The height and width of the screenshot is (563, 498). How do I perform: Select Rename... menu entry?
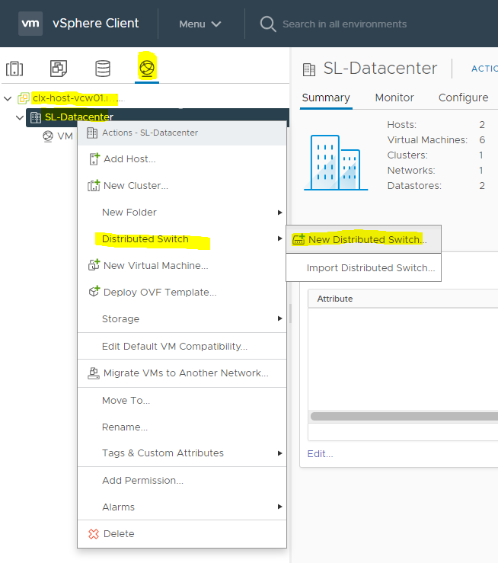tap(182, 427)
